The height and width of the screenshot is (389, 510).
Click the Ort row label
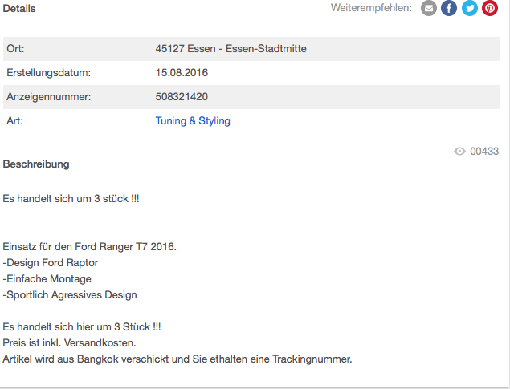click(15, 49)
